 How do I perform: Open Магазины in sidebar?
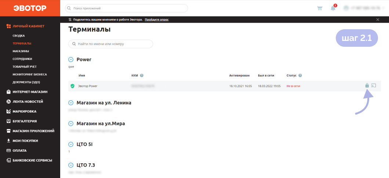(21, 51)
